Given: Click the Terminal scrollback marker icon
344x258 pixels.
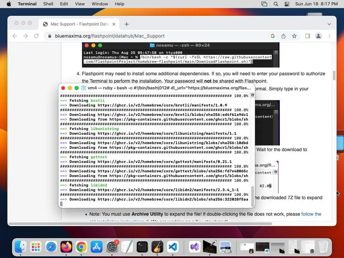Looking at the screenshot, I should coord(253,95).
